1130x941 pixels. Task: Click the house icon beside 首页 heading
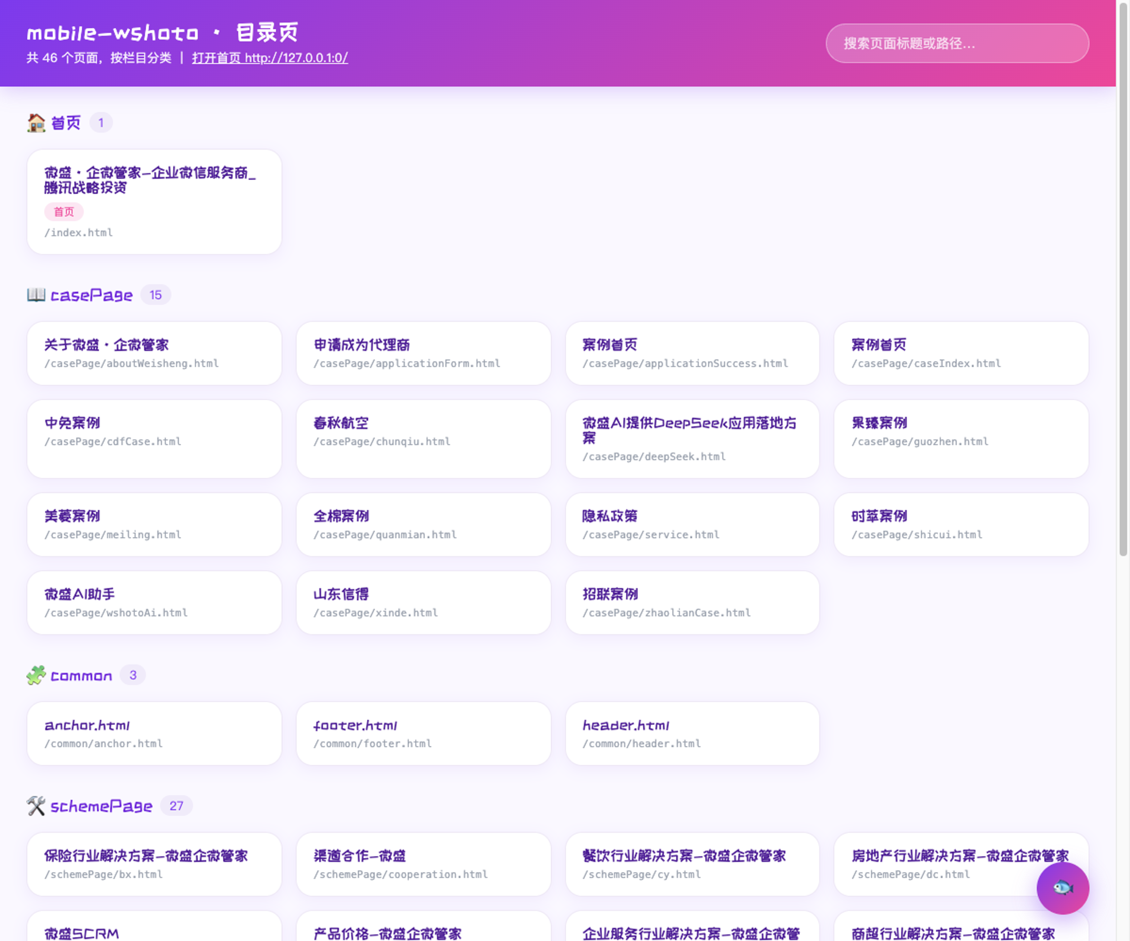click(x=36, y=123)
